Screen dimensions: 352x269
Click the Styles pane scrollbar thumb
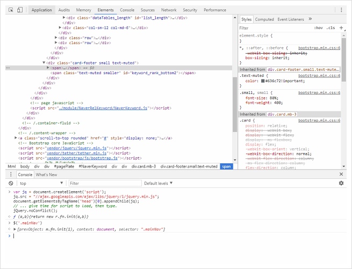click(x=343, y=60)
